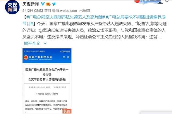Open hamburger menu in 国家广播电视总局 header
Image resolution: width=172 pixels, height=114 pixels.
[64, 57]
